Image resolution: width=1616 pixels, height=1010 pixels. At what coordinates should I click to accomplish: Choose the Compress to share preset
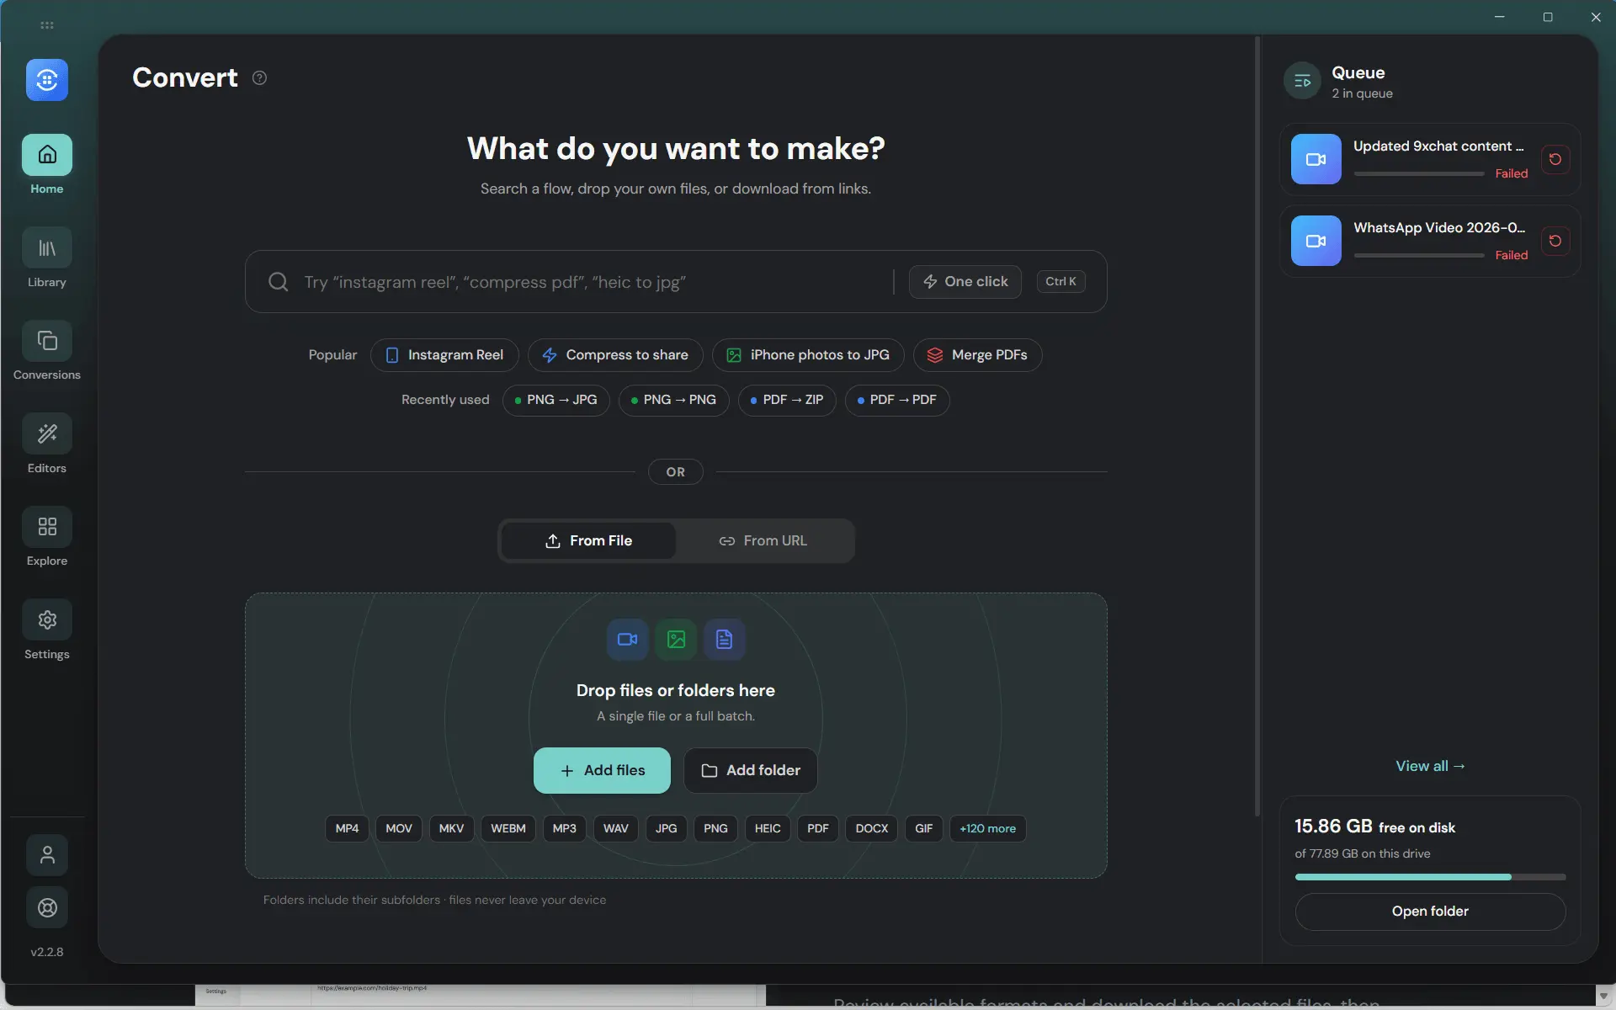615,355
